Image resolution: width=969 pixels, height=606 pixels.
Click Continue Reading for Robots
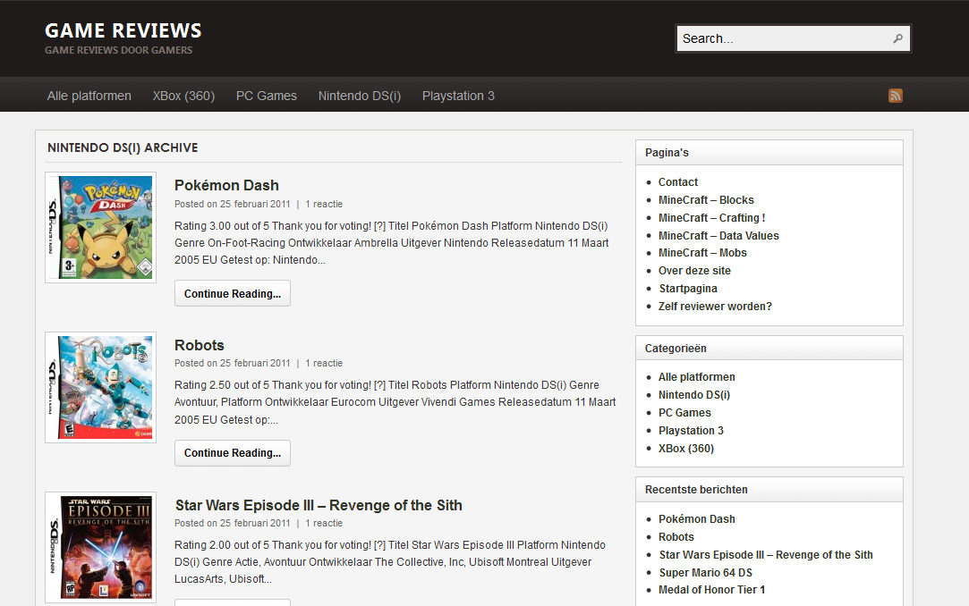[x=233, y=453]
